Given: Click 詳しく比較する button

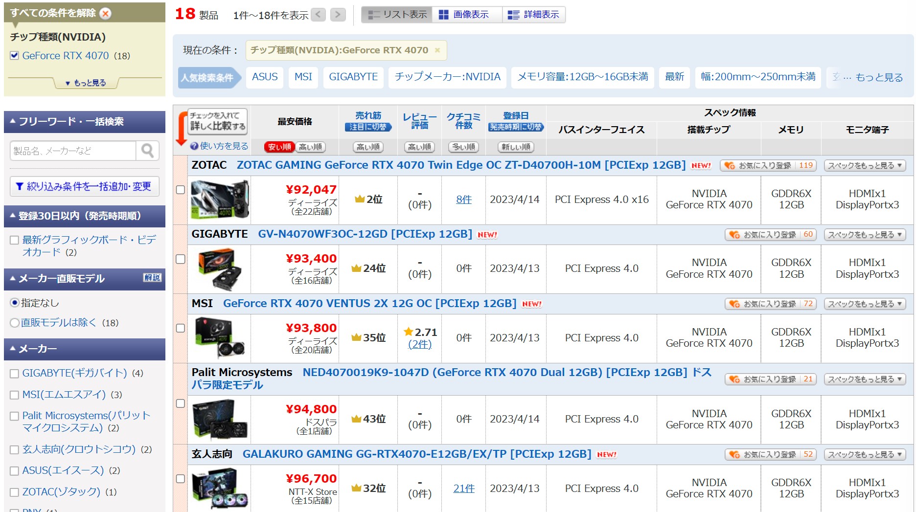Looking at the screenshot, I should [x=218, y=121].
